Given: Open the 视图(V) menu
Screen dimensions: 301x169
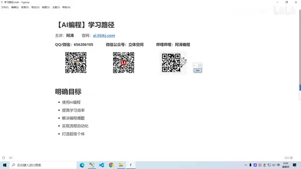Looking at the screenshot, I should coord(46,8).
